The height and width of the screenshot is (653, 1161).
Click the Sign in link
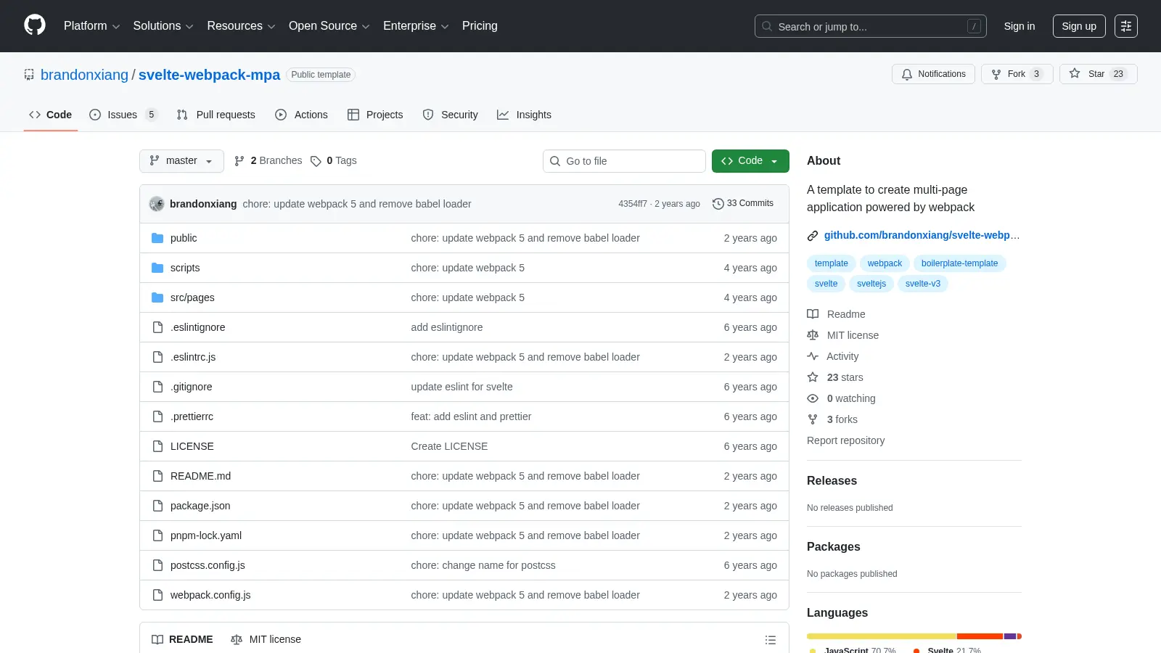(1020, 26)
